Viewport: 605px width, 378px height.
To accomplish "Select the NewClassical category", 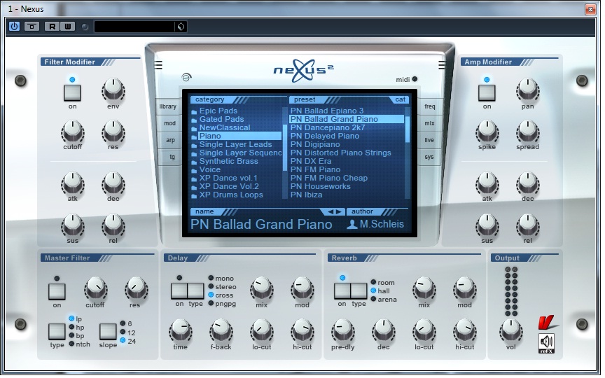I will coord(225,127).
